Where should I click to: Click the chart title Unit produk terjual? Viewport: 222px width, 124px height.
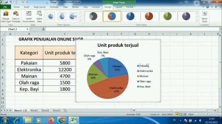tap(118, 45)
